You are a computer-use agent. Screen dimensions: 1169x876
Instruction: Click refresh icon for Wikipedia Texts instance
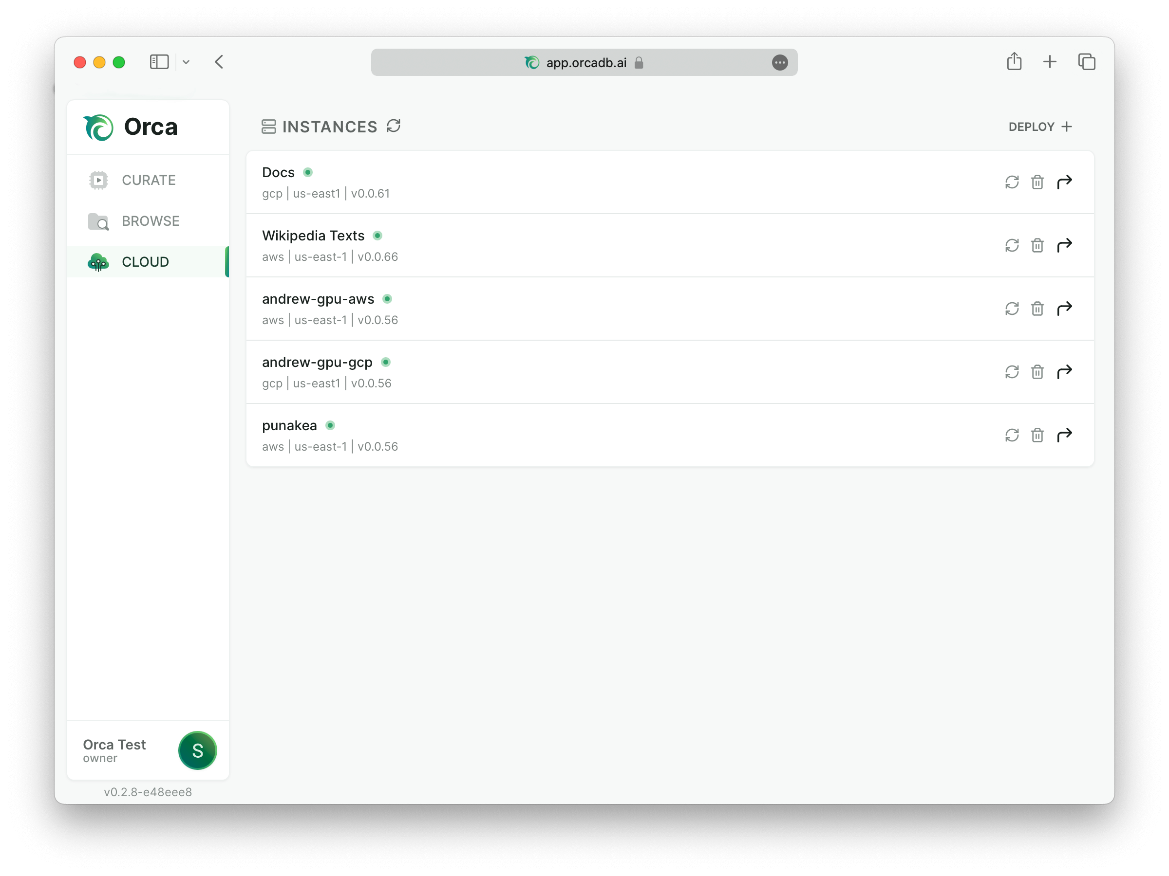click(x=1012, y=245)
